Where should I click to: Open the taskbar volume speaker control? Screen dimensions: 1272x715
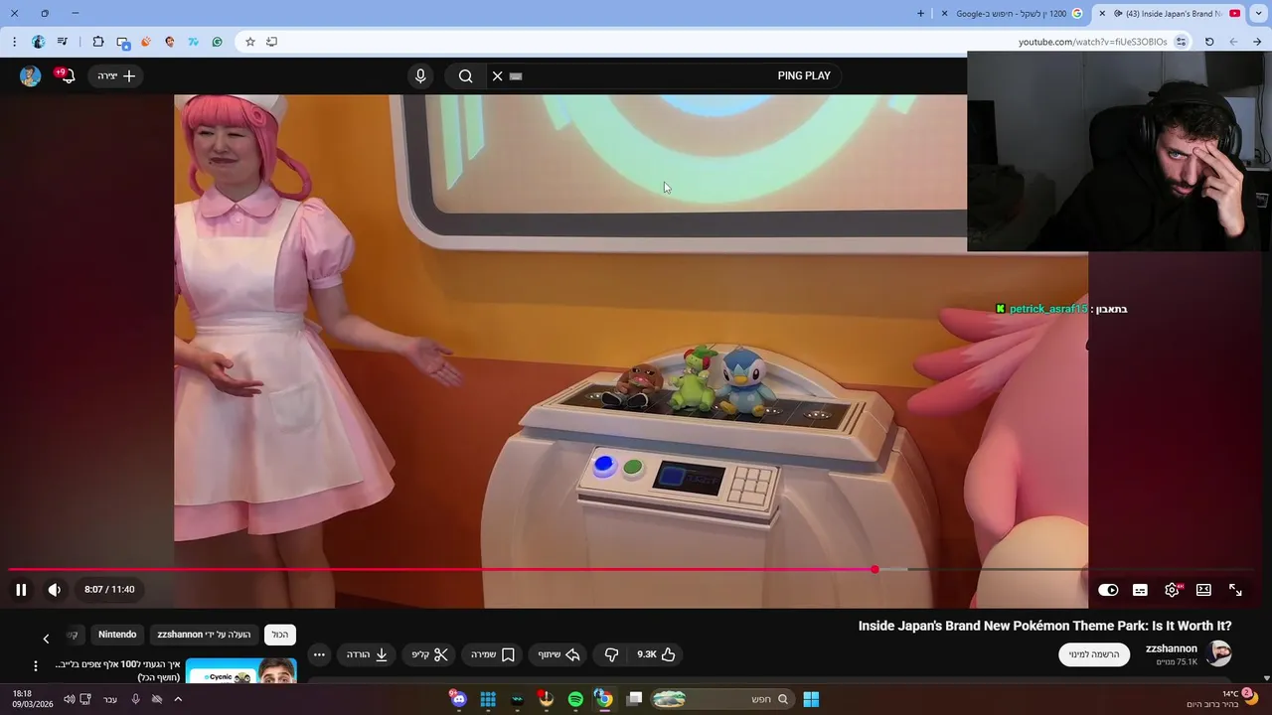70,699
